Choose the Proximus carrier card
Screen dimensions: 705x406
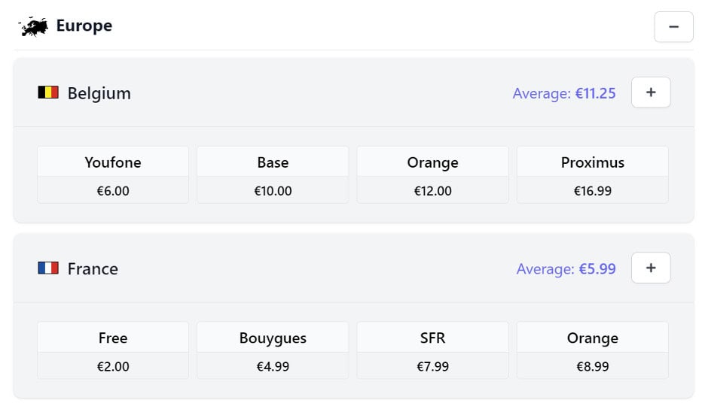click(593, 174)
